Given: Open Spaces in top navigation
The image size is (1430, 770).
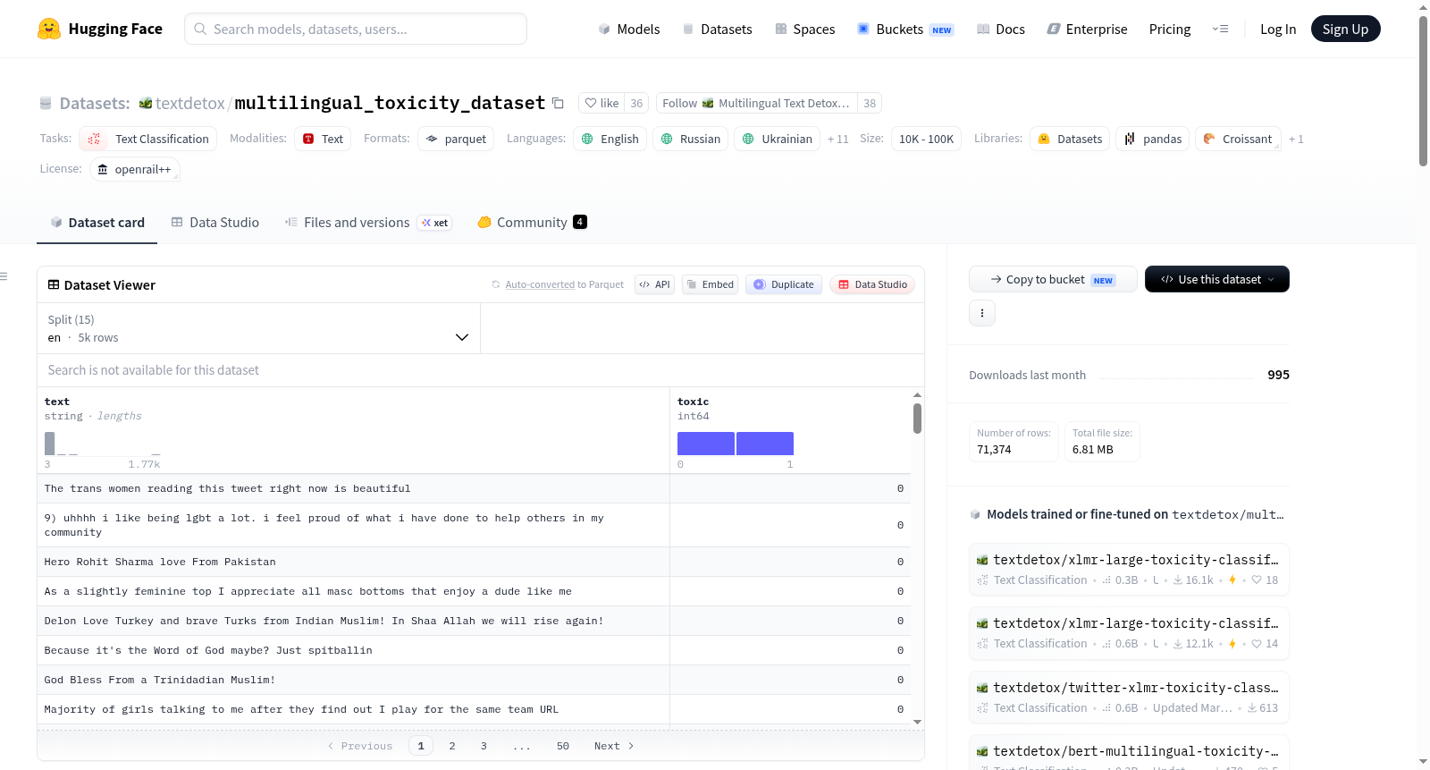Looking at the screenshot, I should click(804, 29).
